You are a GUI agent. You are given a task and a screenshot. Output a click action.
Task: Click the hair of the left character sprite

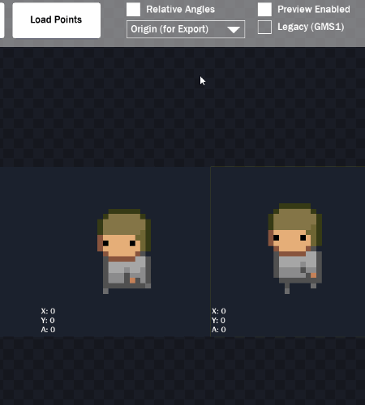tap(124, 224)
